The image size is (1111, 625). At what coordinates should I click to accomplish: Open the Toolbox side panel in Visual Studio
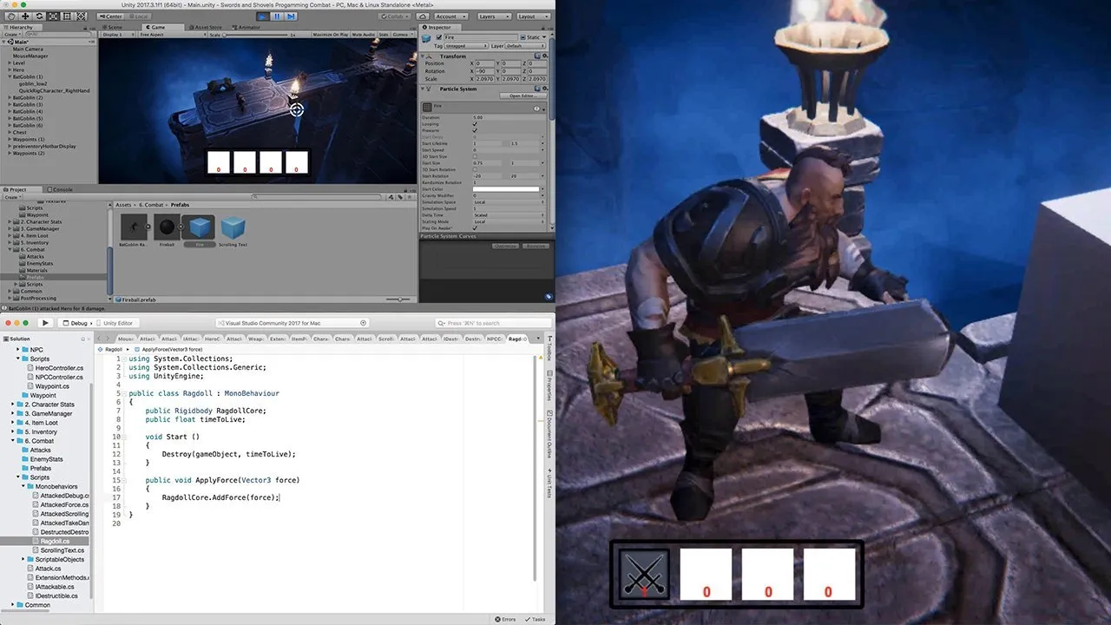click(549, 348)
